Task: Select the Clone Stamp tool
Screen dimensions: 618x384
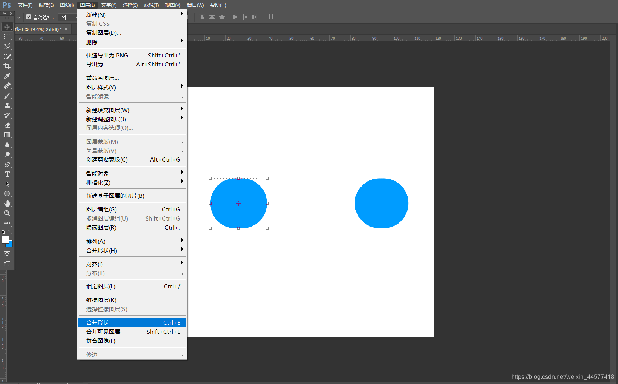Action: coord(7,105)
